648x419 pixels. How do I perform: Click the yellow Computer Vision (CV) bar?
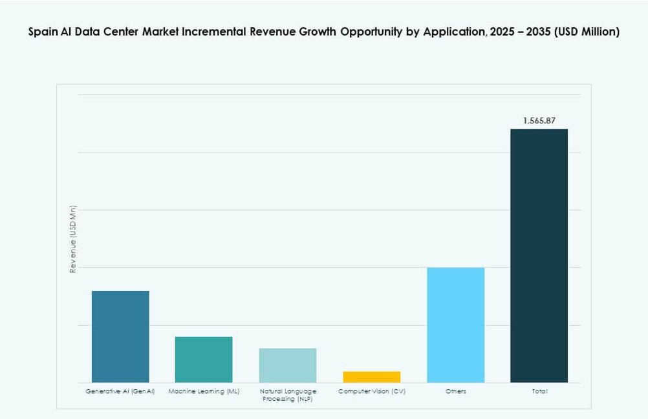coord(372,375)
